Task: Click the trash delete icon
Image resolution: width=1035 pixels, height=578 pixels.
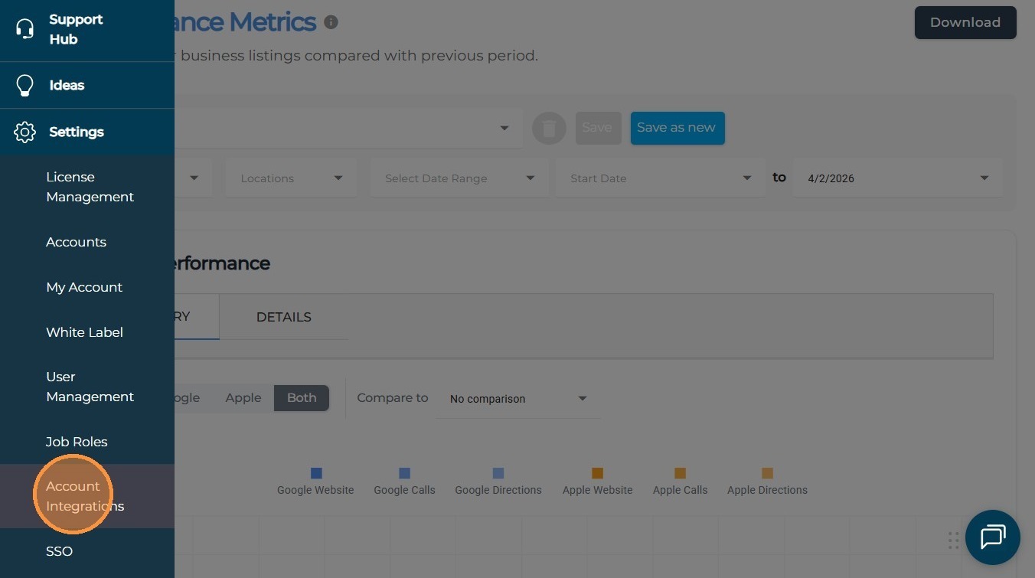Action: (x=549, y=129)
